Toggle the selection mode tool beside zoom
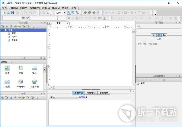 [69, 13]
